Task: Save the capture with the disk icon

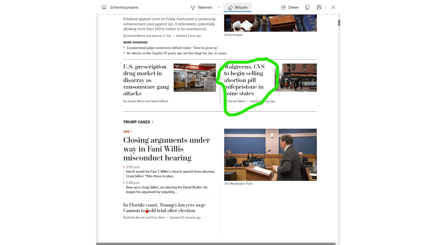Action: click(x=319, y=7)
